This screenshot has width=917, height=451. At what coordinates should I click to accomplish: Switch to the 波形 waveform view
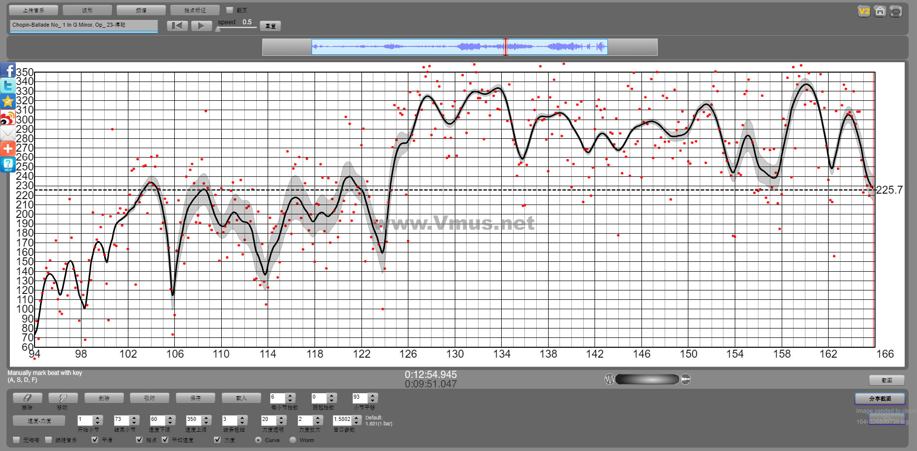(87, 10)
